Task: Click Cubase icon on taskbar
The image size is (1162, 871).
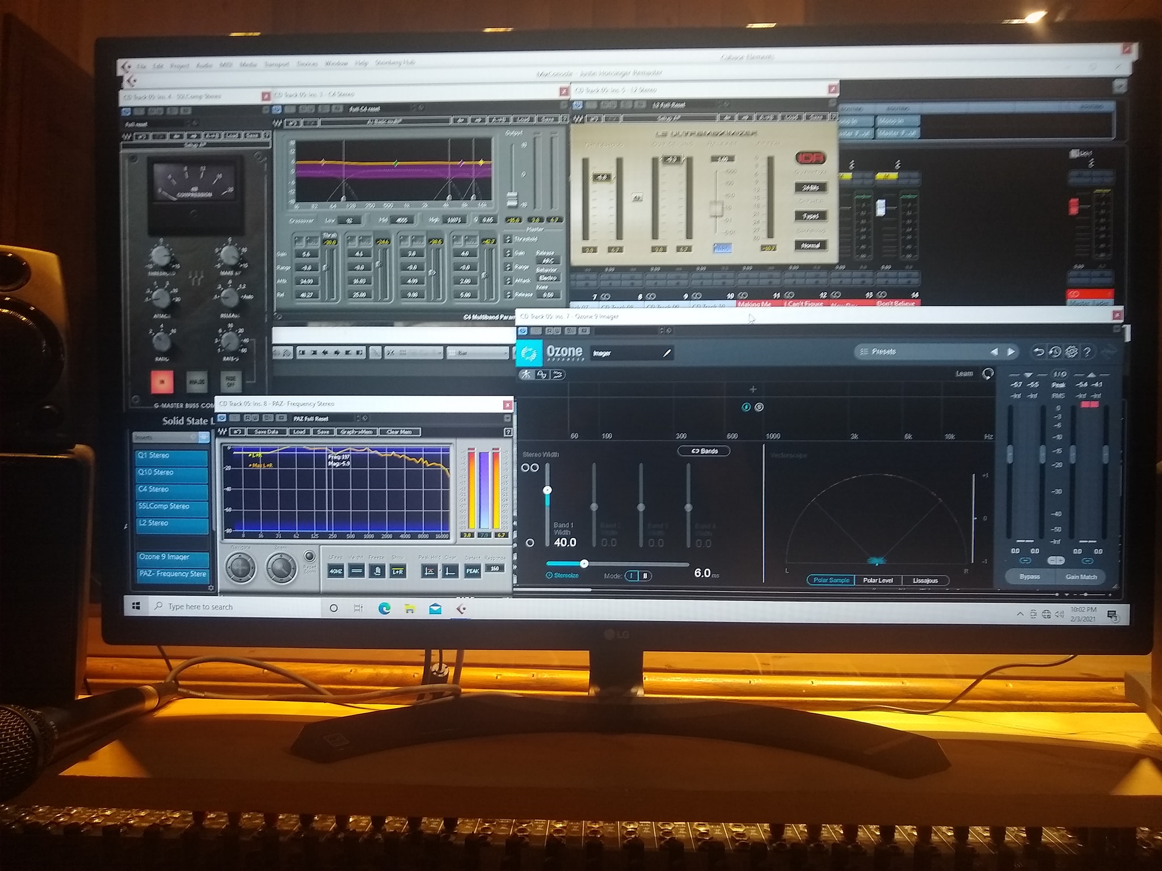Action: 461,608
